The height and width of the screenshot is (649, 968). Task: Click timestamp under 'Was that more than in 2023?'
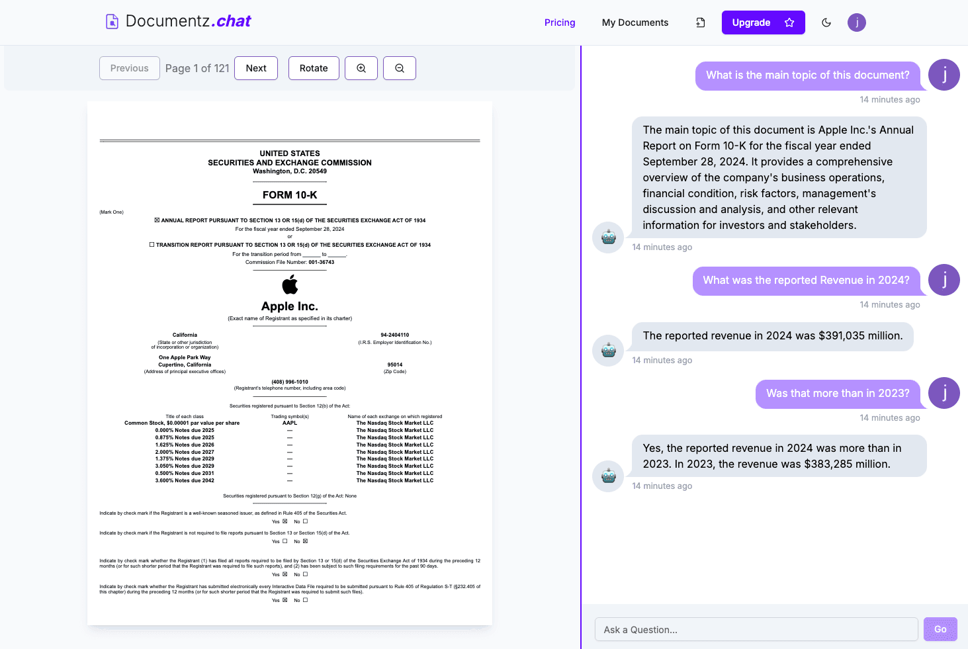(890, 418)
